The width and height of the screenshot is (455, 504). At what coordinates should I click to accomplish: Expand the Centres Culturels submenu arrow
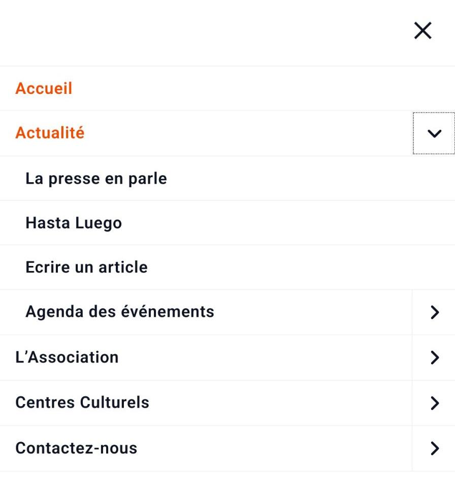[434, 403]
